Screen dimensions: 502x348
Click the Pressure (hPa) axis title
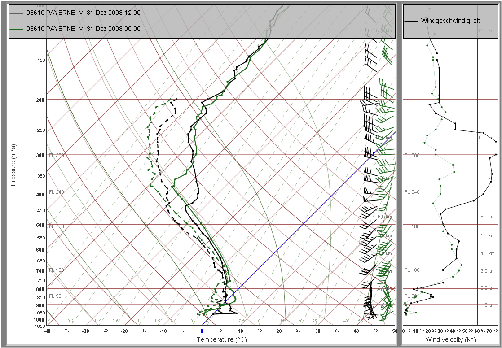pyautogui.click(x=13, y=165)
